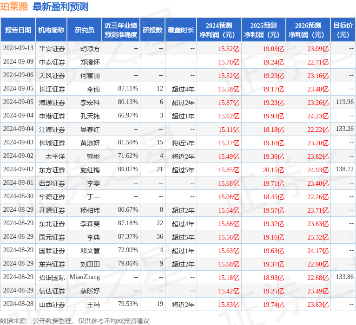Click the 中泰证券 institution cell
Screen dimensions: 356x325
[52, 62]
